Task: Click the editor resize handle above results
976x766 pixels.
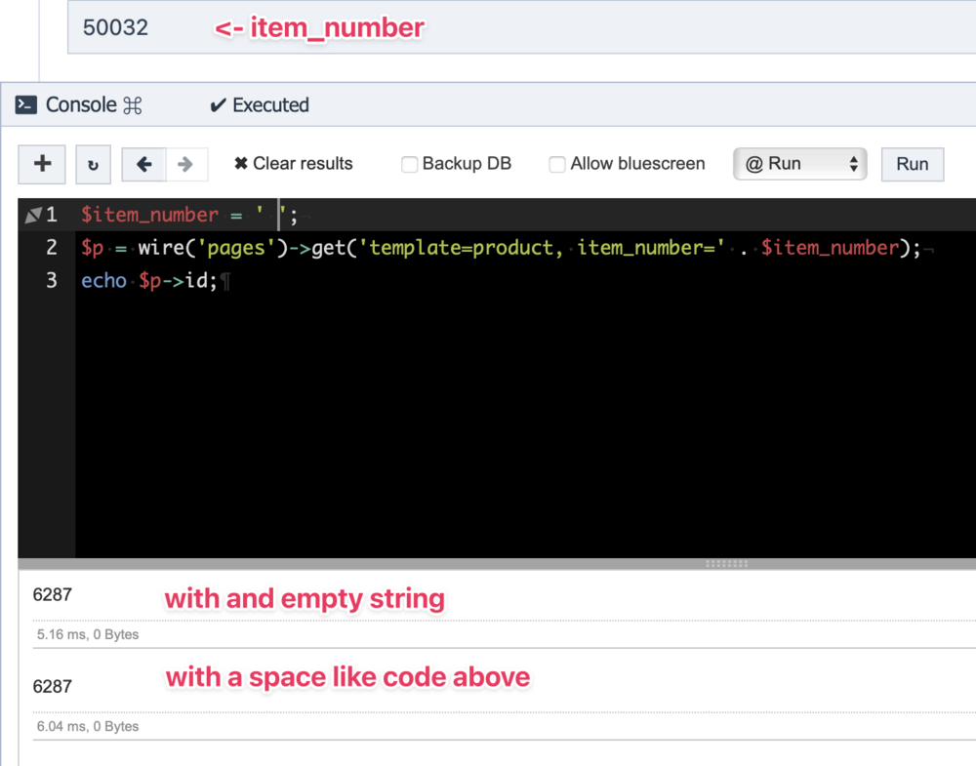Action: click(x=725, y=564)
